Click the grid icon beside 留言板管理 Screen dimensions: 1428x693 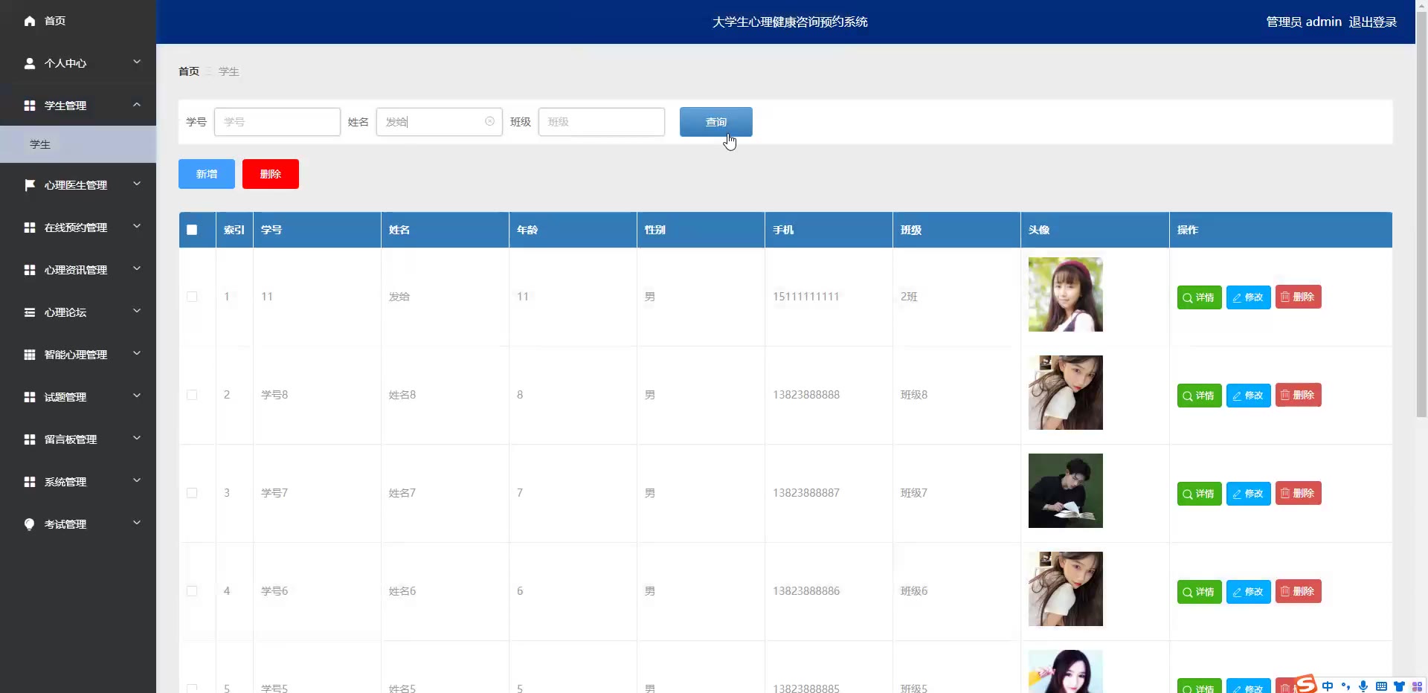30,439
